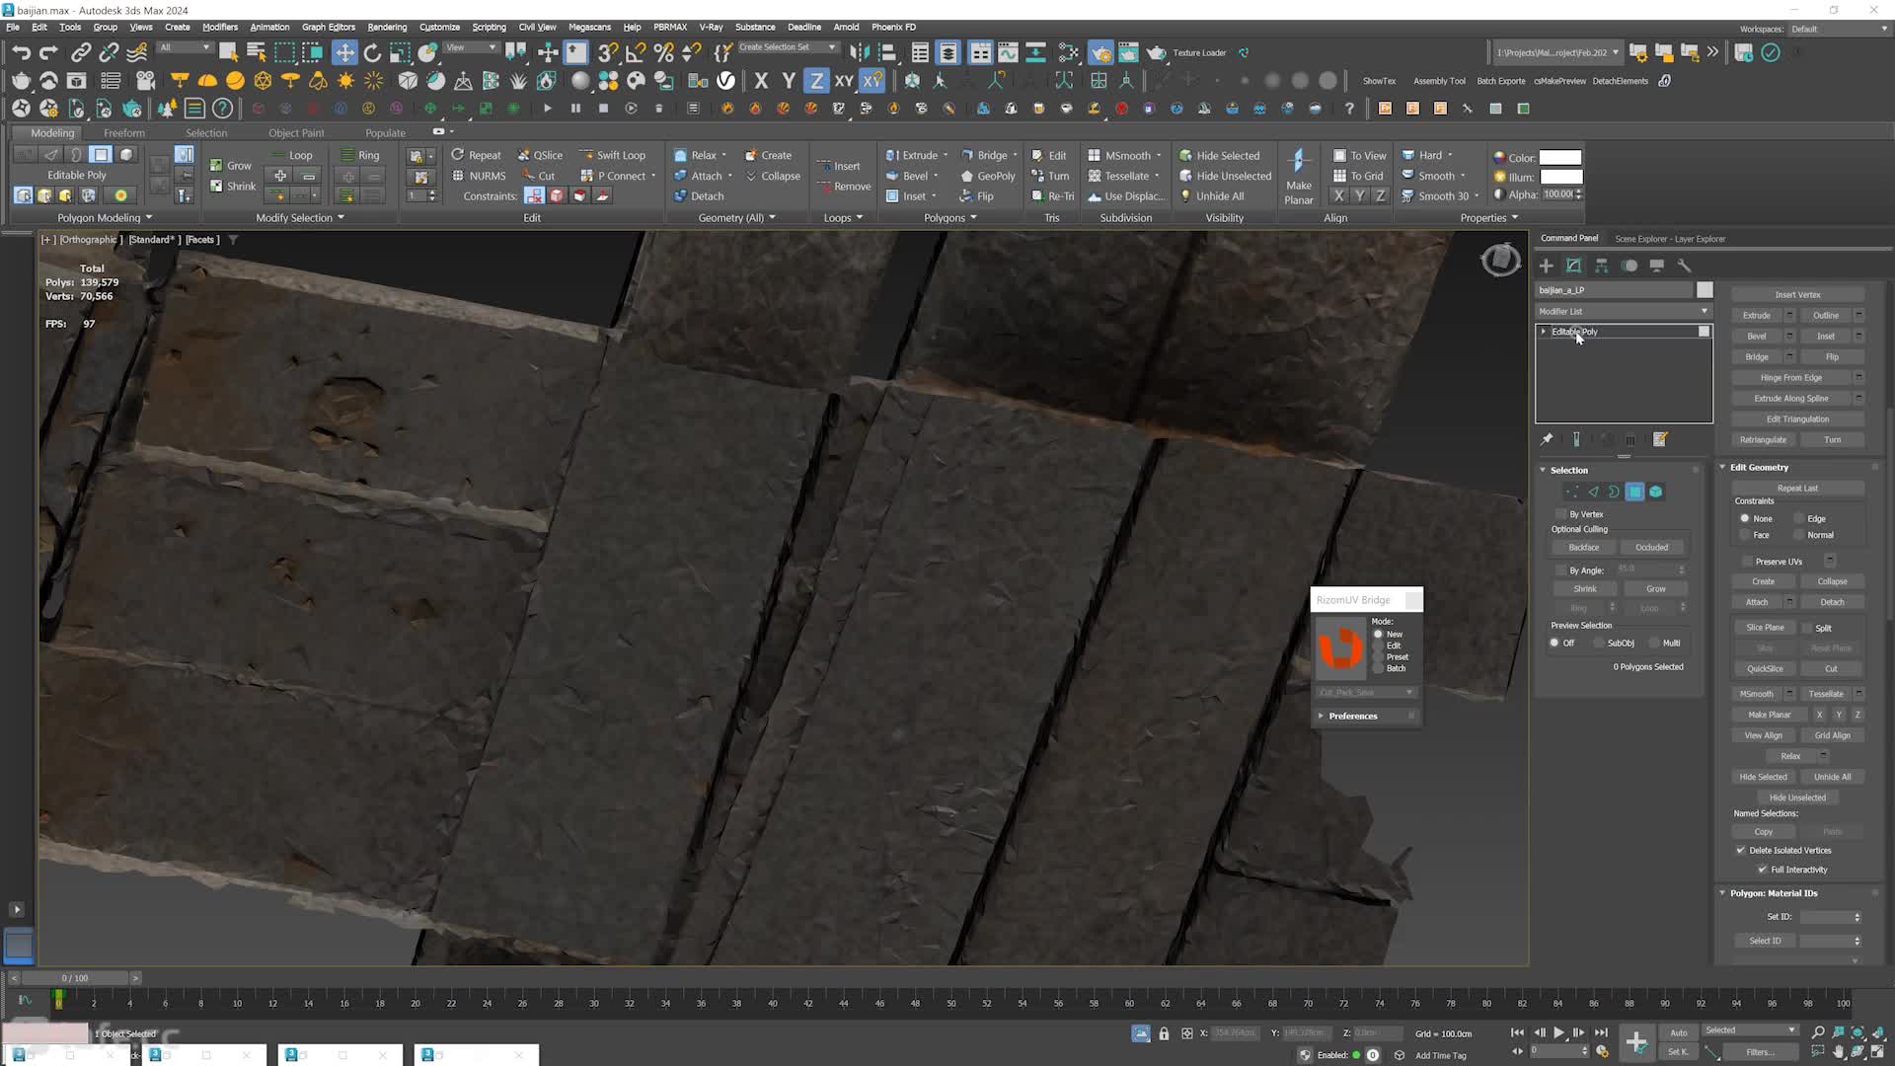The width and height of the screenshot is (1895, 1066).
Task: Click the omni light sun icon
Action: click(345, 81)
